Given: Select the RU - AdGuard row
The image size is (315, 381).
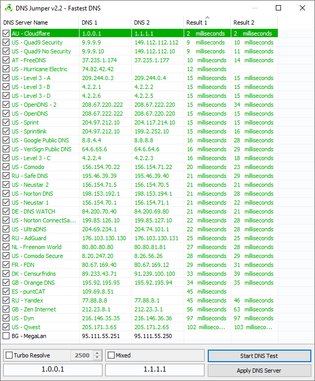Looking at the screenshot, I should coord(139,238).
